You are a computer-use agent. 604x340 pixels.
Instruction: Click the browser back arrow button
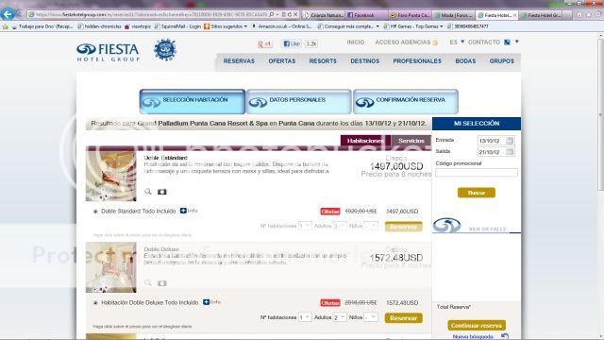[x=8, y=14]
